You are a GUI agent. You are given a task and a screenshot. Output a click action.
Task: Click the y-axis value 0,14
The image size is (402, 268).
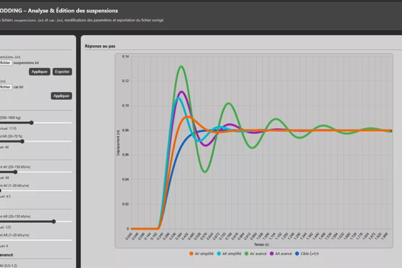click(x=126, y=56)
